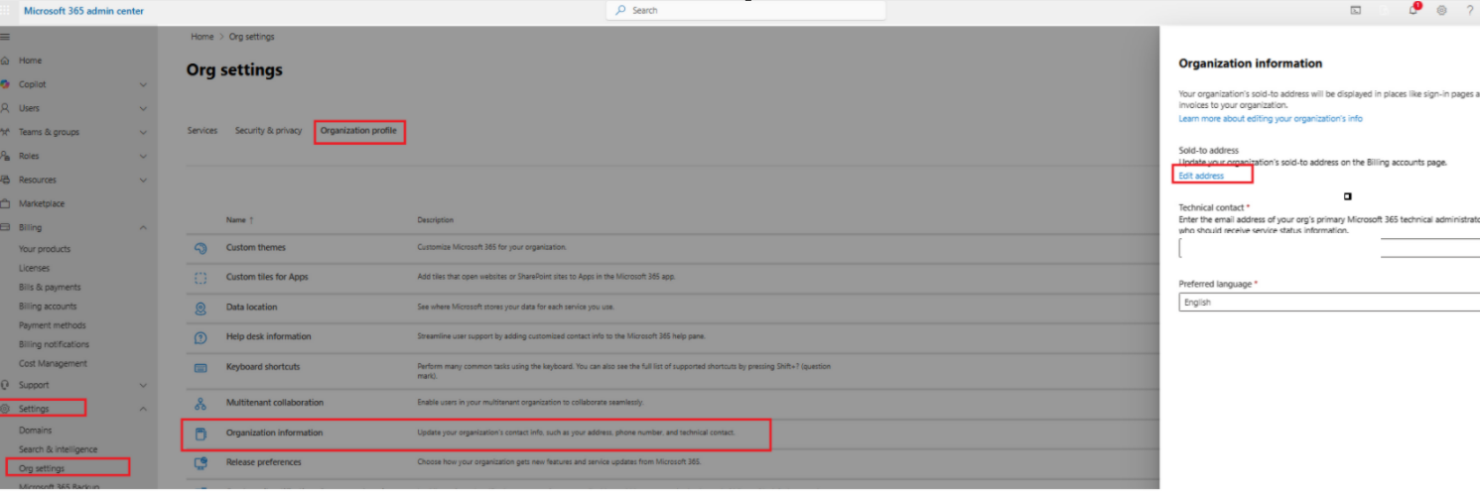Click the Custom themes palette icon

201,248
